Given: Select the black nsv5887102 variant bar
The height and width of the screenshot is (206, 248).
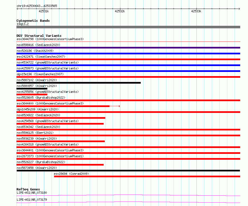Looking at the screenshot, I should (79, 83).
